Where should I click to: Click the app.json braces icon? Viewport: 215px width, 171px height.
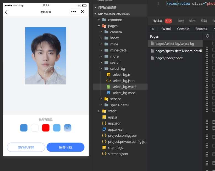pos(104,123)
